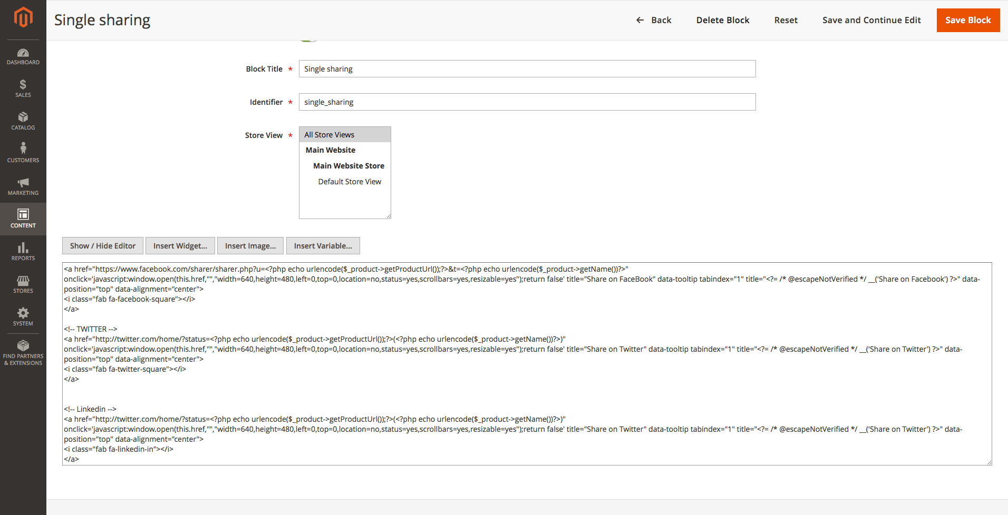Open Insert Variable dialog

coord(323,245)
